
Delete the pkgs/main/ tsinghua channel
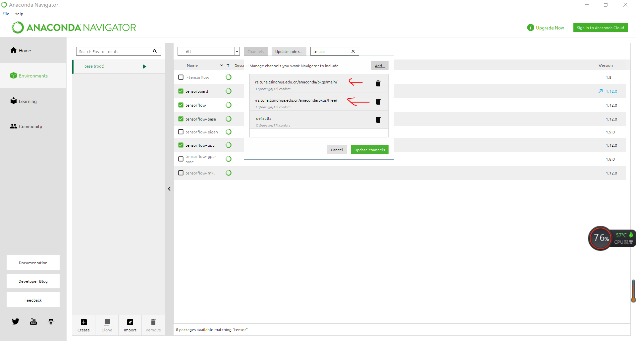pyautogui.click(x=378, y=83)
